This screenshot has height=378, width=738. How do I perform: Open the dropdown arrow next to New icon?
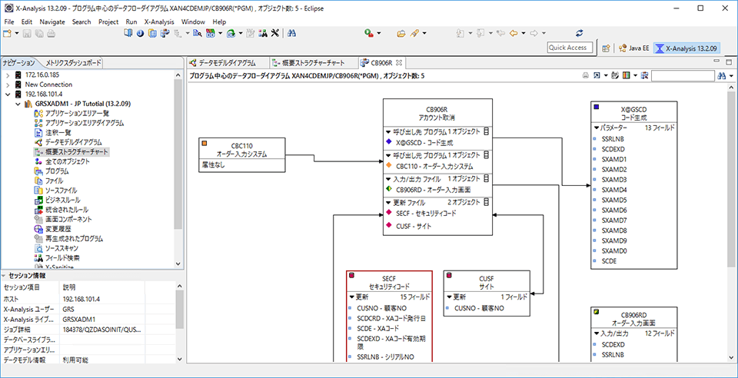point(16,33)
